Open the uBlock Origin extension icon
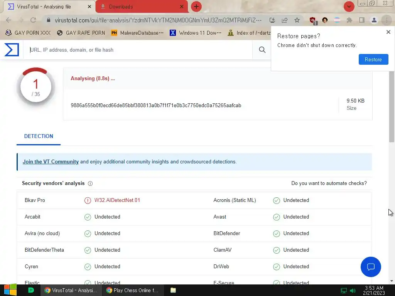The image size is (395, 296). click(312, 20)
